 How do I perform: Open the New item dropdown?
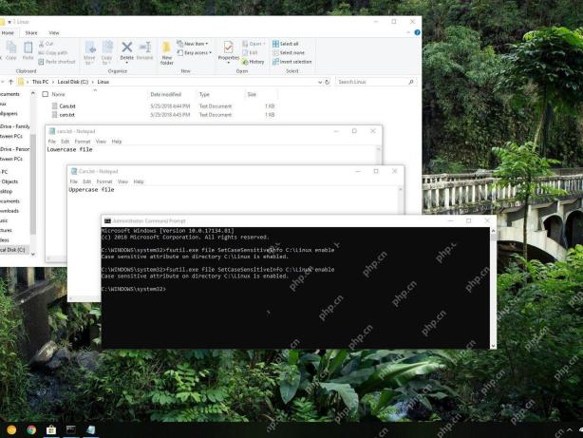[193, 44]
